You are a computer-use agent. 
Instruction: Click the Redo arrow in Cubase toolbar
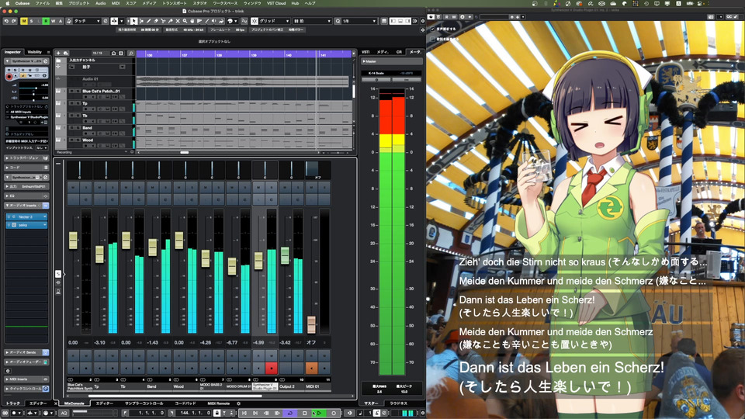point(13,21)
